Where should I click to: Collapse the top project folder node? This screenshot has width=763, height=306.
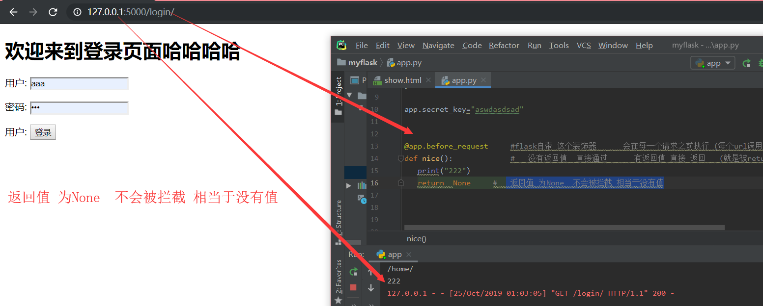coord(349,95)
